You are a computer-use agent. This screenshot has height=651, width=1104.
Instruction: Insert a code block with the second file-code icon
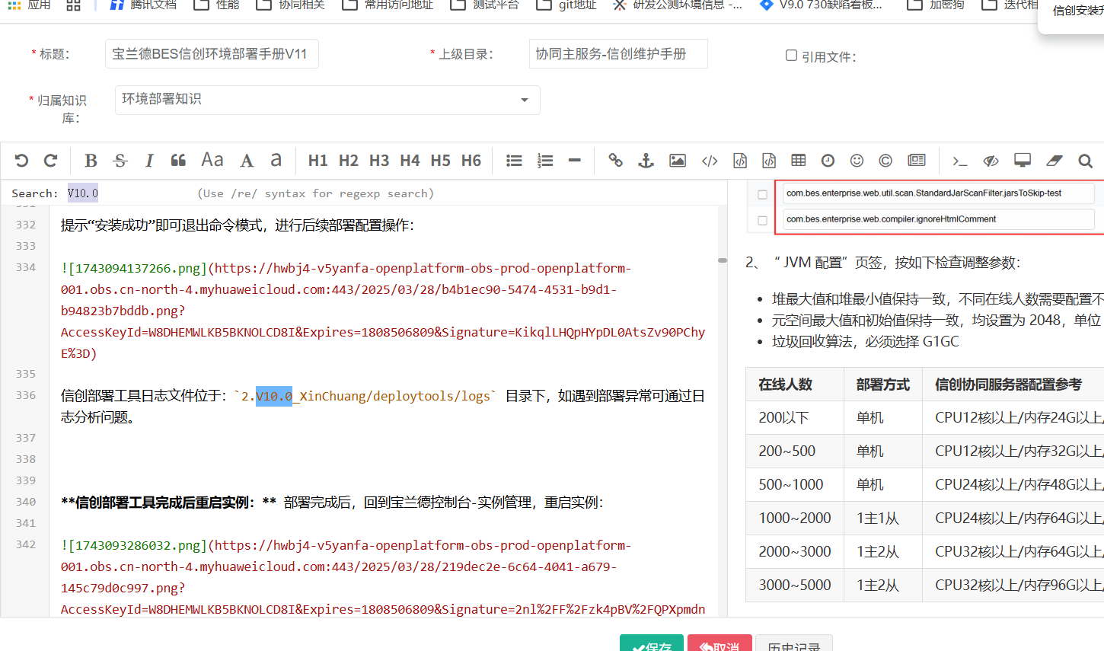769,161
